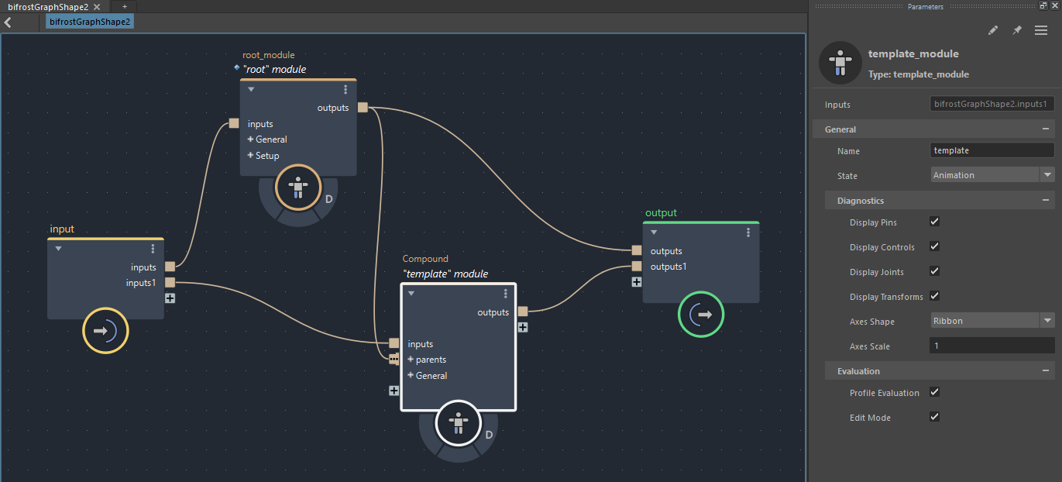Uncheck Display Pins checkbox
1062x482 pixels.
tap(934, 222)
